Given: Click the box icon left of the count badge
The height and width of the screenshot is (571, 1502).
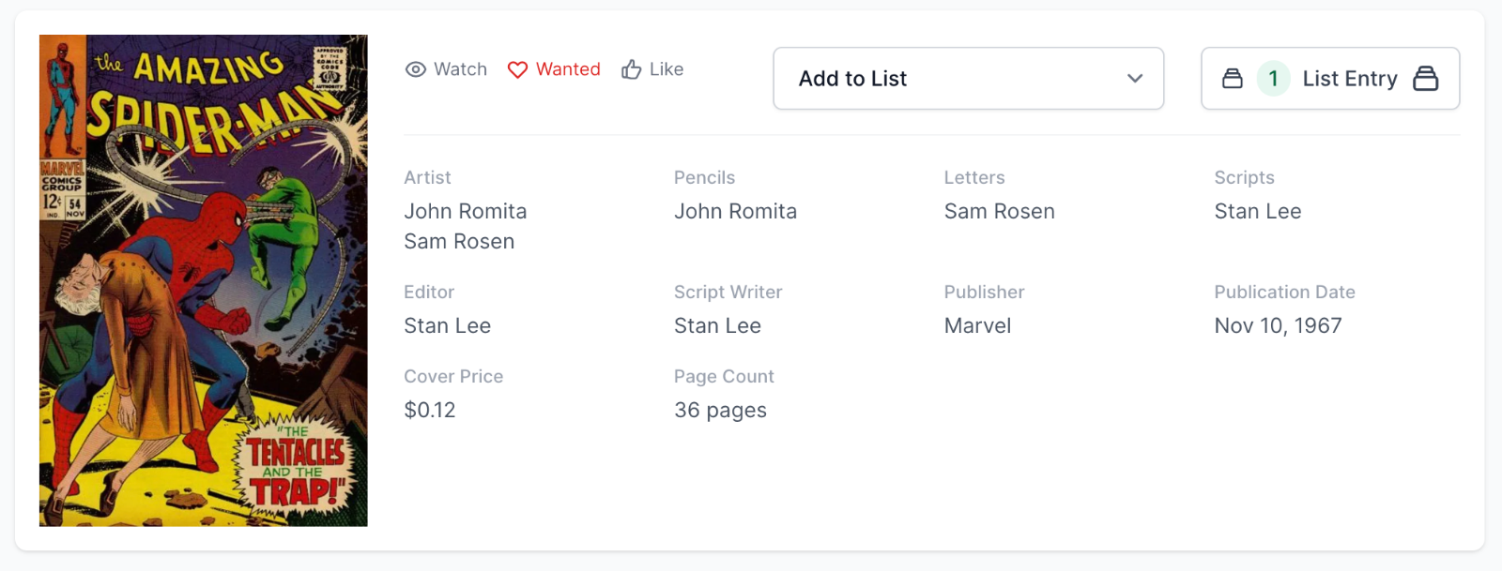Looking at the screenshot, I should pos(1233,79).
